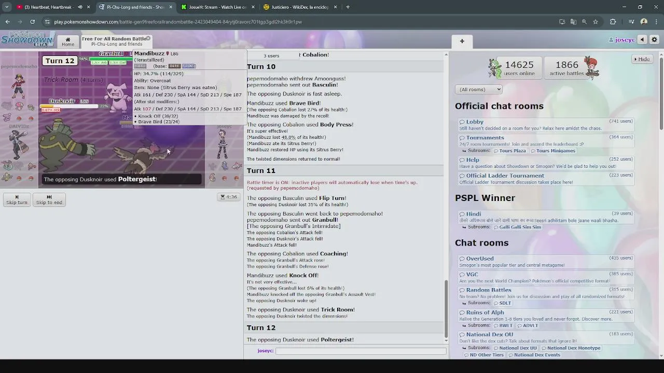Image resolution: width=664 pixels, height=373 pixels.
Task: Open the browser zoom magnifier icon
Action: (584, 22)
